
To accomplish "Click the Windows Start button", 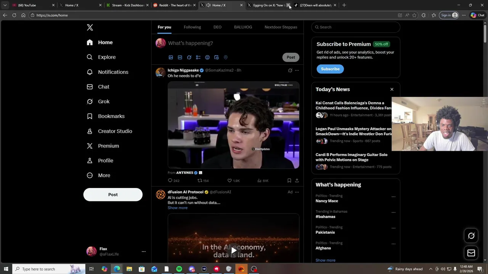I will pyautogui.click(x=6, y=269).
